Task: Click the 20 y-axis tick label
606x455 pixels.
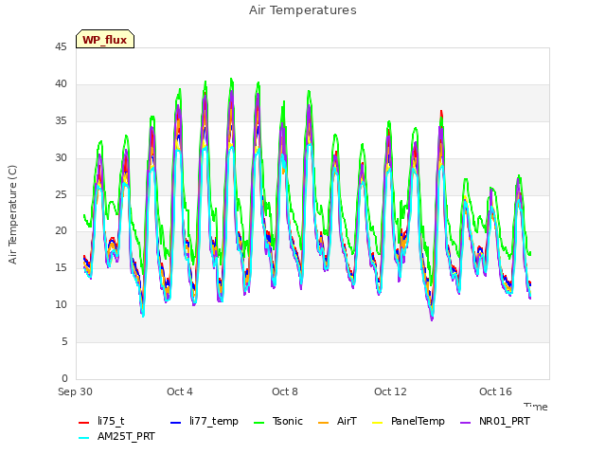Action: pyautogui.click(x=61, y=230)
